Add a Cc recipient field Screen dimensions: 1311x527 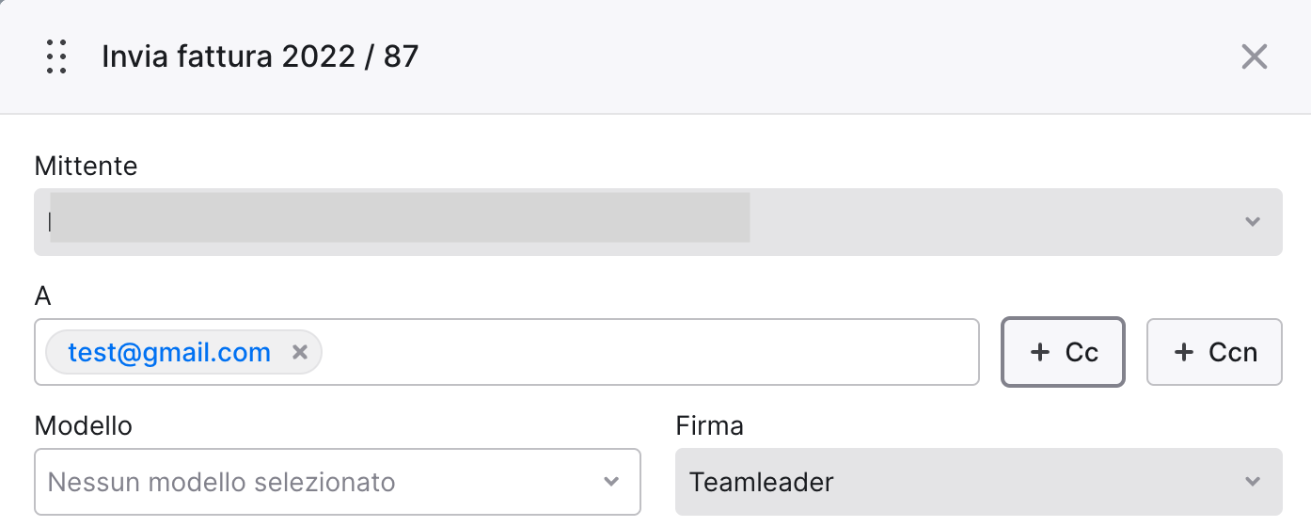coord(1064,353)
